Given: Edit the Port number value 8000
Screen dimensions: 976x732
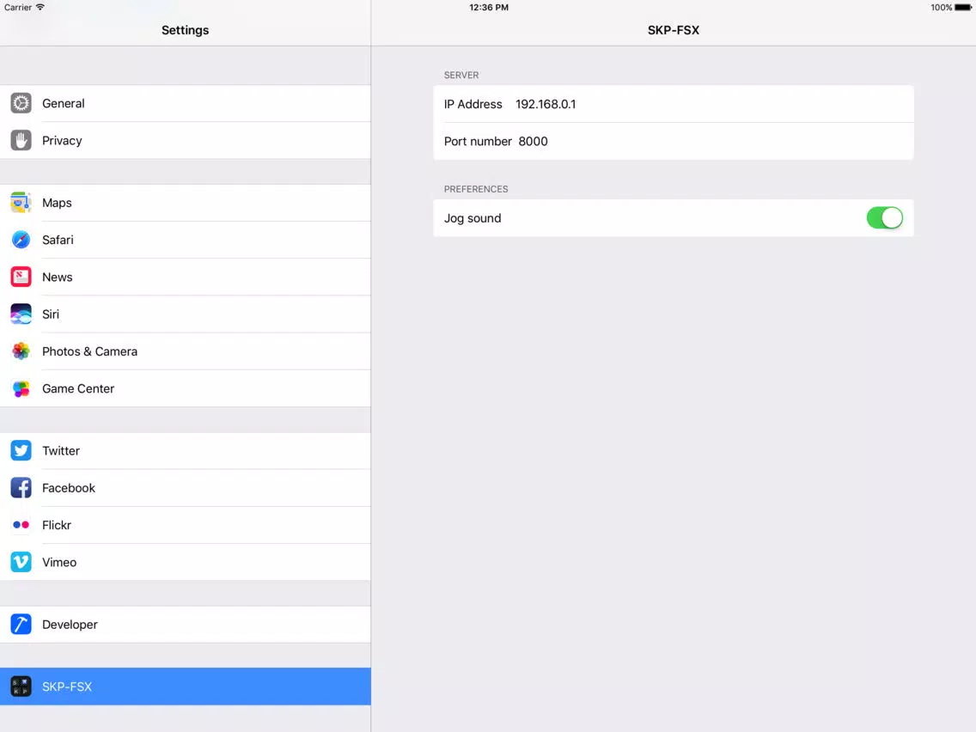Looking at the screenshot, I should pos(533,141).
